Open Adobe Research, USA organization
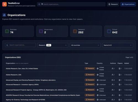 pos(14,75)
